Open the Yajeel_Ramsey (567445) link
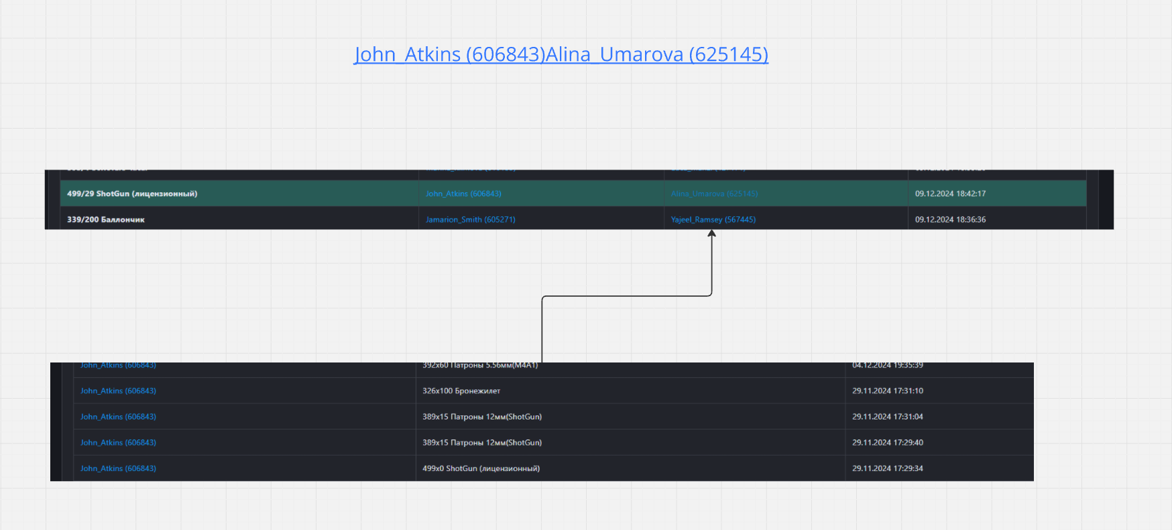Image resolution: width=1172 pixels, height=530 pixels. [x=713, y=220]
